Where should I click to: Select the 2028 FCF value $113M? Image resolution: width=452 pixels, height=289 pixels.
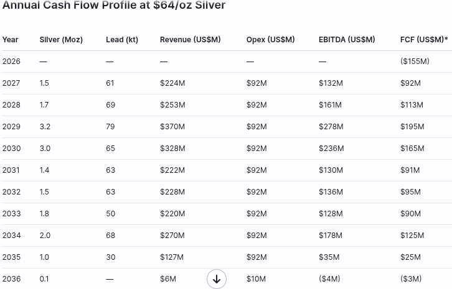[x=412, y=105]
